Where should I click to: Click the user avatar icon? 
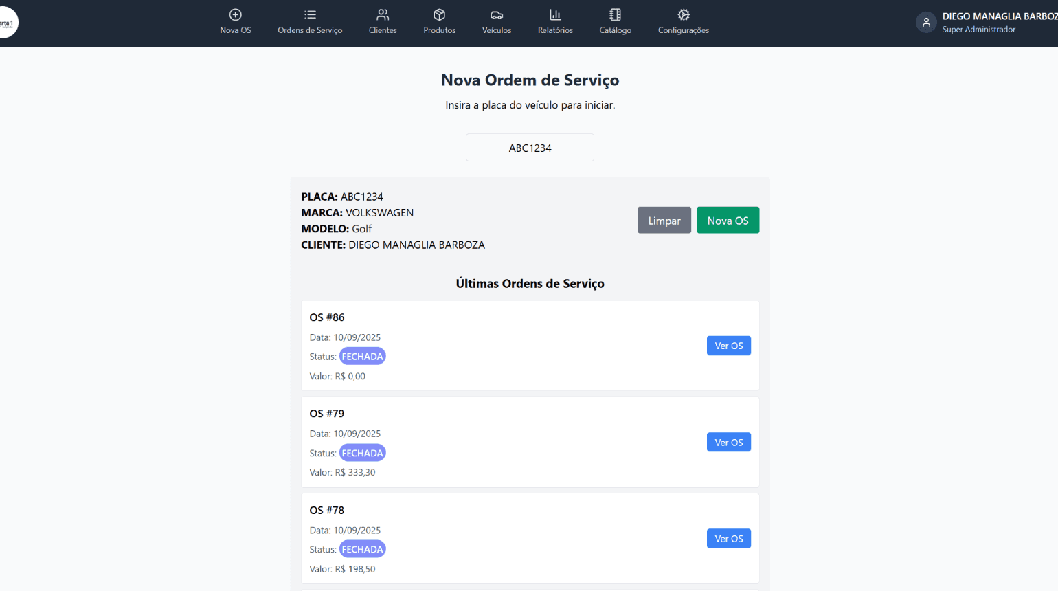pyautogui.click(x=926, y=23)
